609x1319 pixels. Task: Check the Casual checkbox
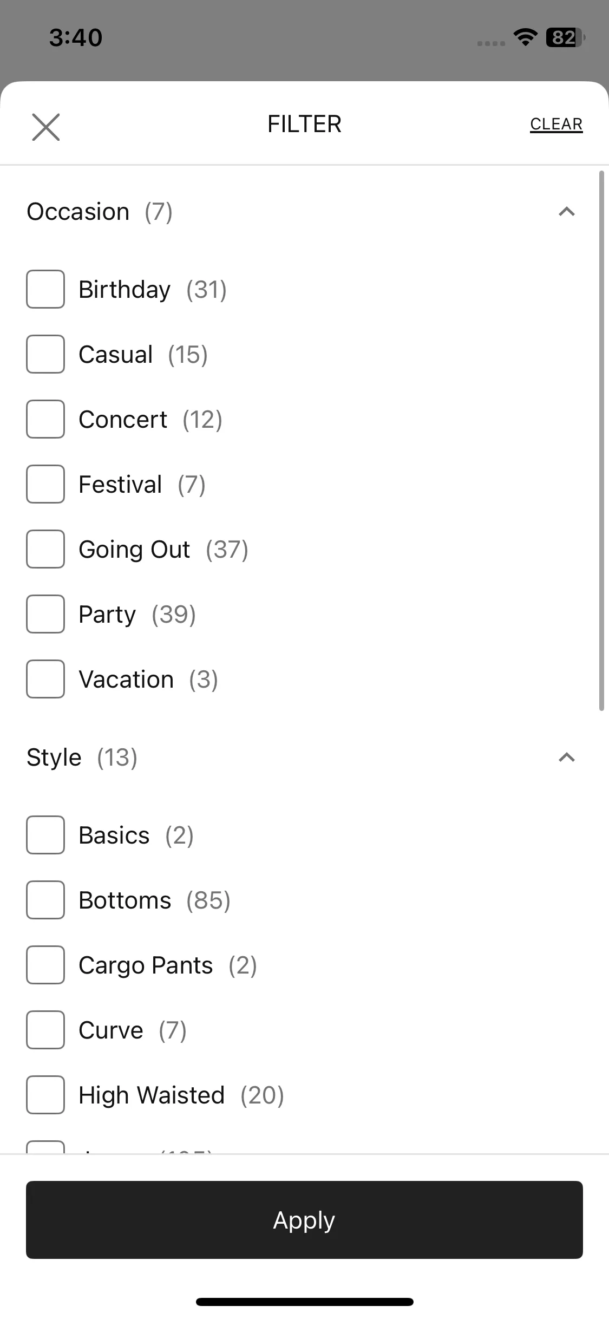(45, 354)
